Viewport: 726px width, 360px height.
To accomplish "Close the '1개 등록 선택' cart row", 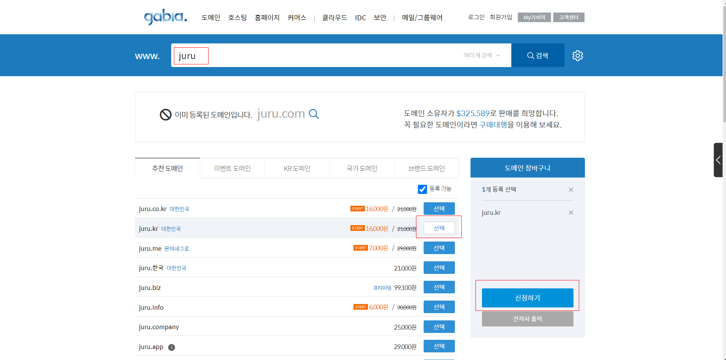I will tap(571, 190).
